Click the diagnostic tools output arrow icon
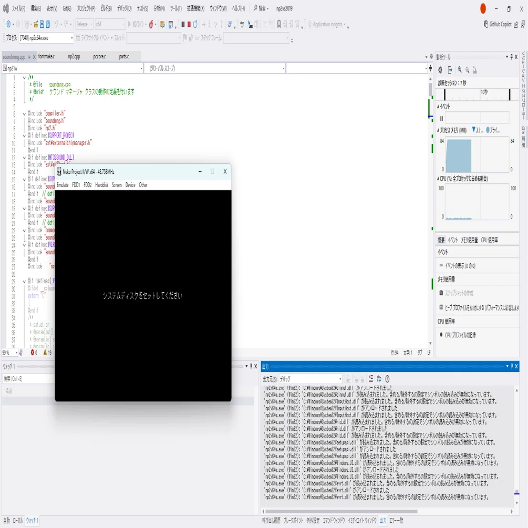 tap(450, 70)
